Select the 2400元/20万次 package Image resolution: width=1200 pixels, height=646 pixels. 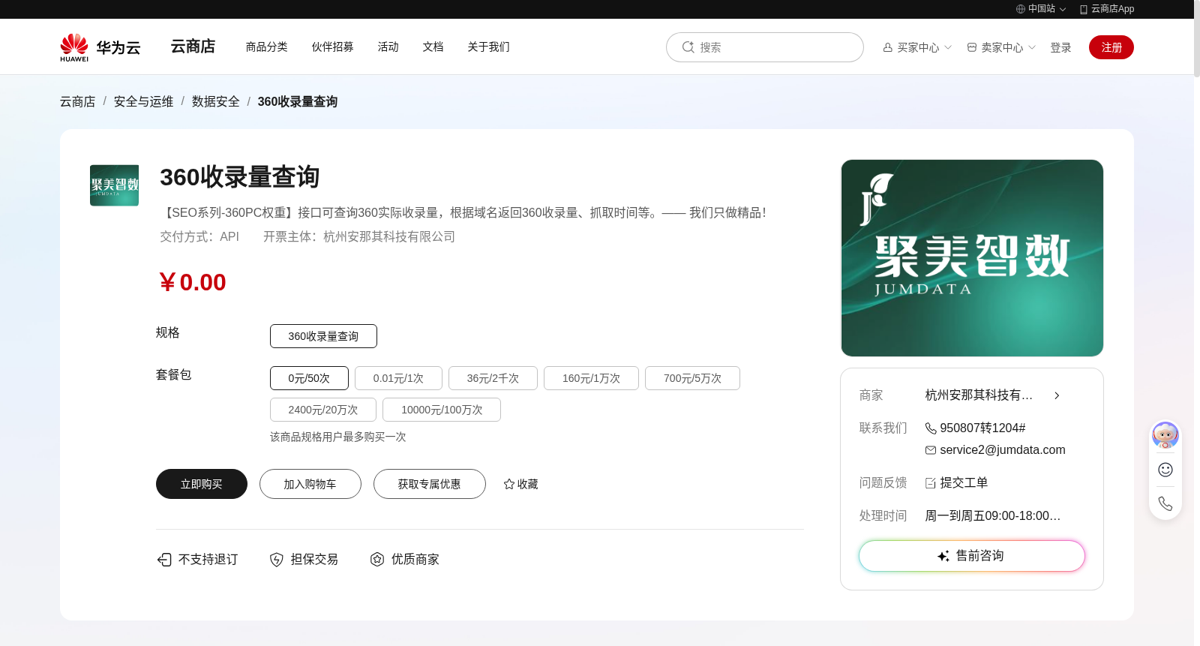tap(323, 410)
